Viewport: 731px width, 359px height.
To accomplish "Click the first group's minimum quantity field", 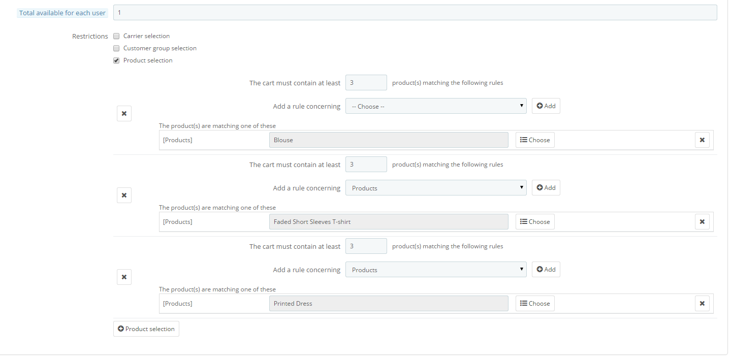I will (x=366, y=83).
